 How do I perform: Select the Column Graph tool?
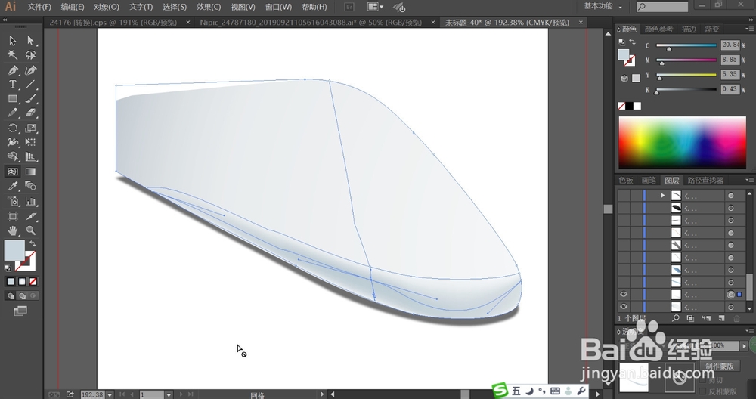[31, 202]
